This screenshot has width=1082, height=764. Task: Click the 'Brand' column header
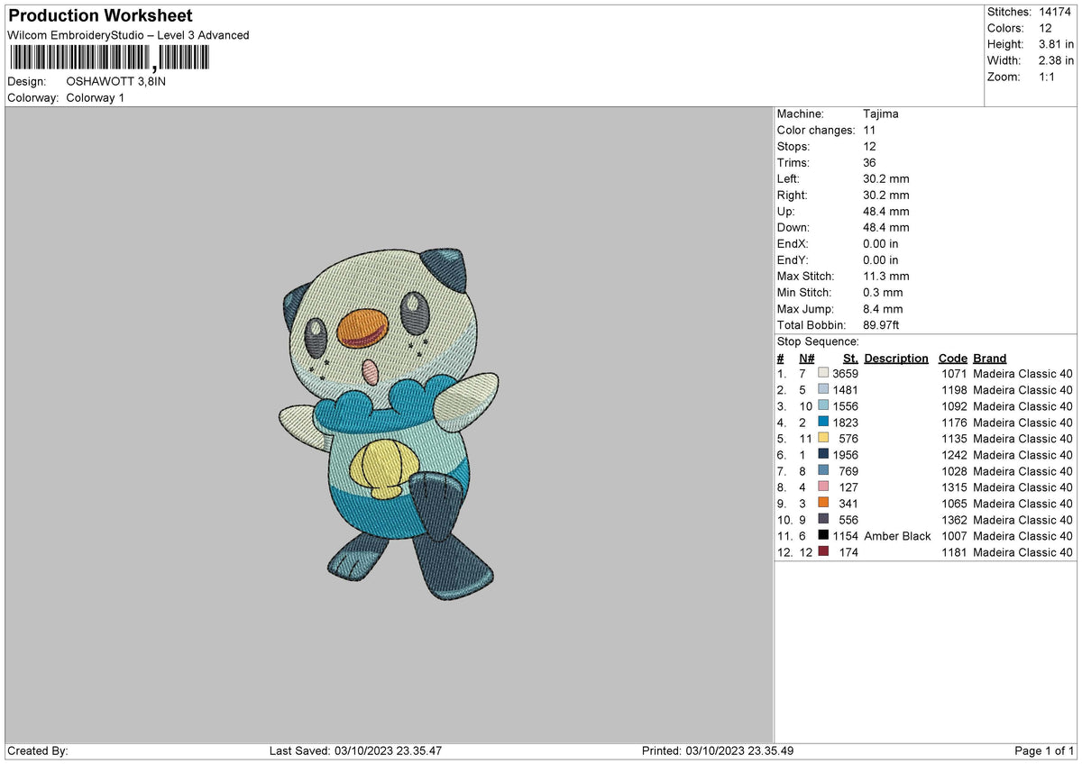(990, 358)
